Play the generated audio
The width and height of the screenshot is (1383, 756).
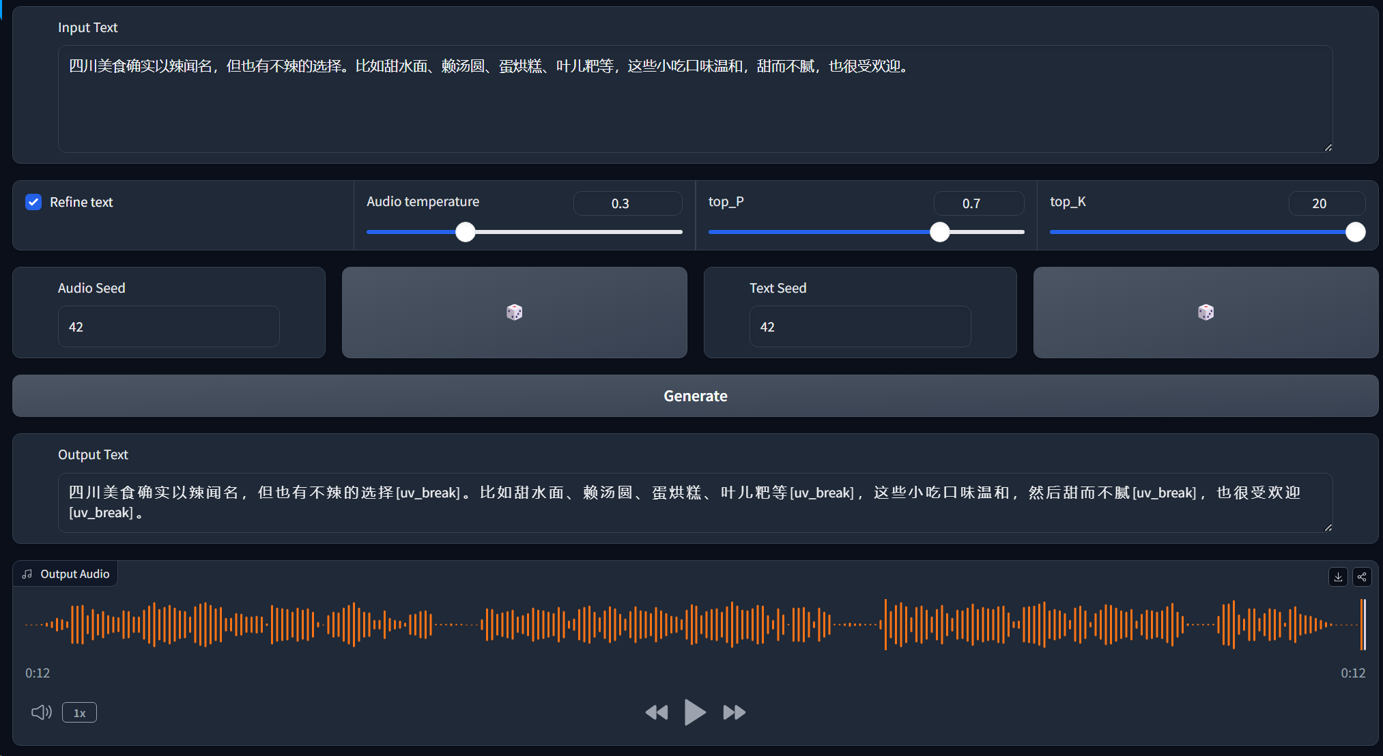pos(695,712)
